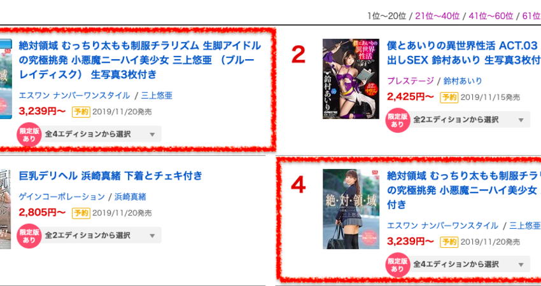Click the 限定版あり badge on rank 4
541x286 pixels.
(397, 265)
